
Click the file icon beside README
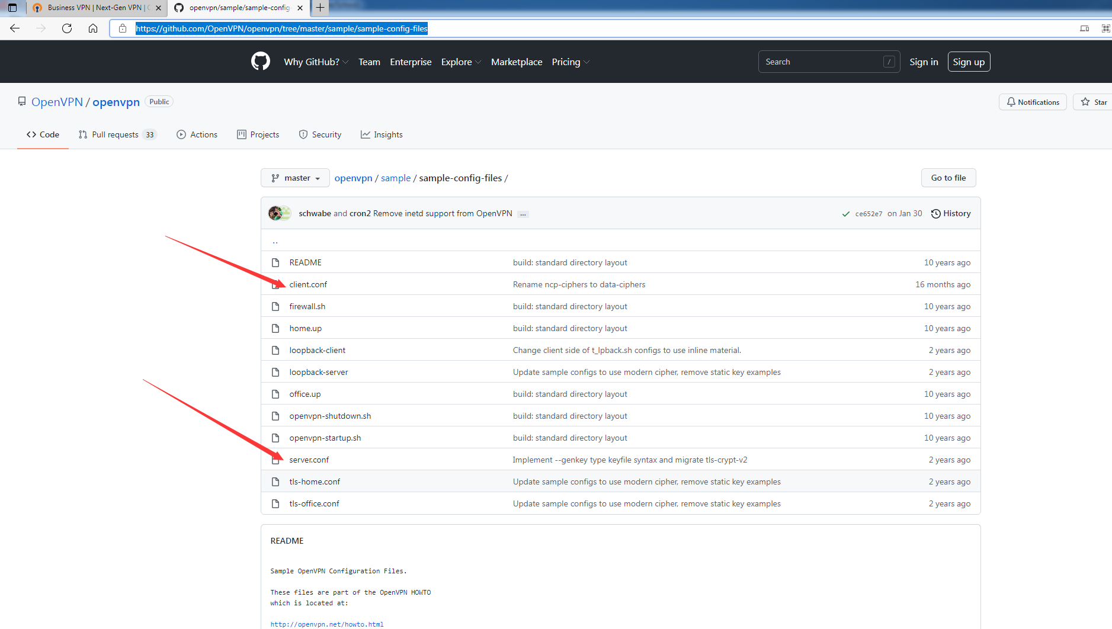click(275, 262)
